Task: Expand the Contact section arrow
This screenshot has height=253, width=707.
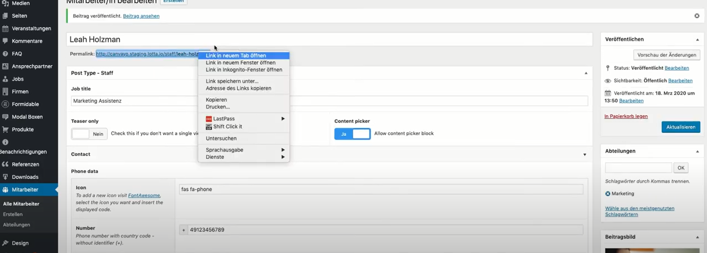Action: (x=585, y=154)
